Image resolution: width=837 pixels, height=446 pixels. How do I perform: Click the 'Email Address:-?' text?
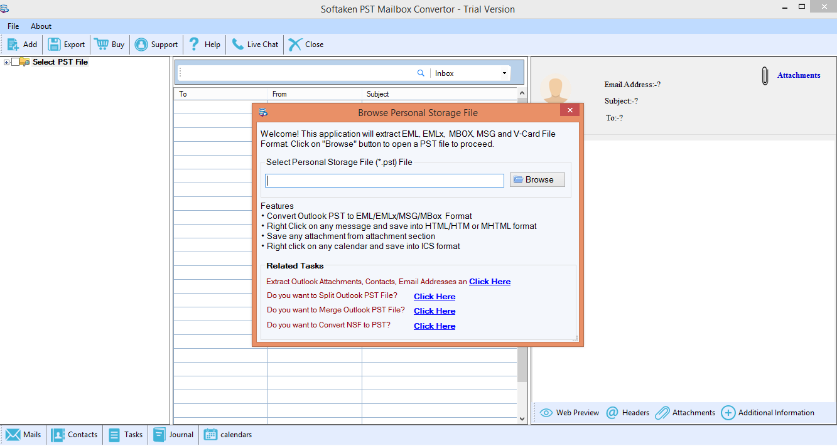tap(632, 85)
